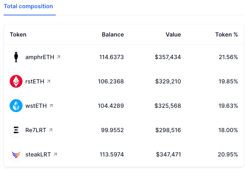Click the Balance column header

(x=113, y=35)
